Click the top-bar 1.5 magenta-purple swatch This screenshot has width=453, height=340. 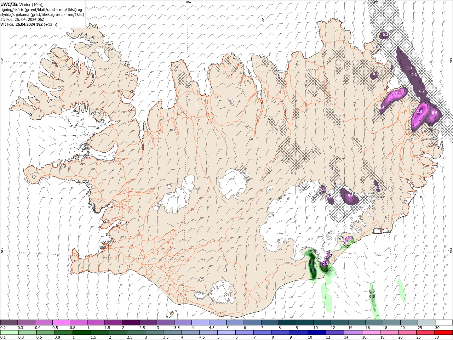(x=113, y=323)
